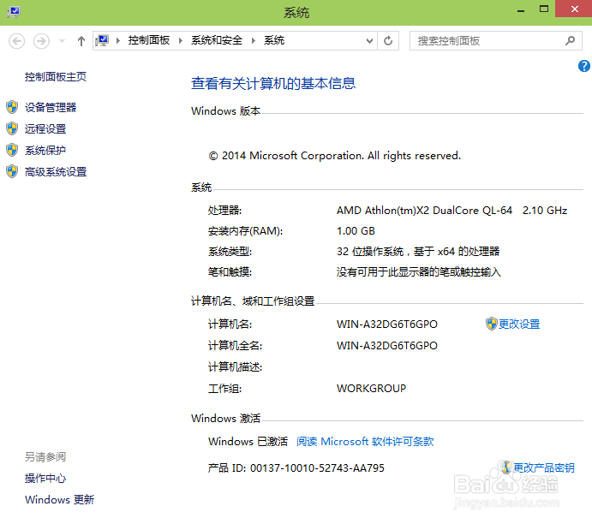Click 计算机名 value WIN-A32DG6T6GPO

(x=387, y=324)
